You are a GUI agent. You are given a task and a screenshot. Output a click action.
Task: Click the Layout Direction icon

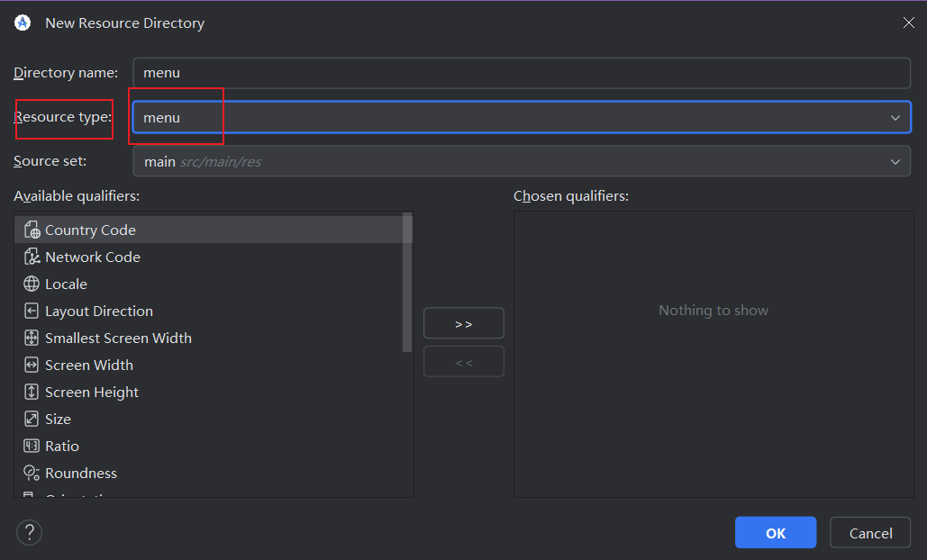(32, 312)
